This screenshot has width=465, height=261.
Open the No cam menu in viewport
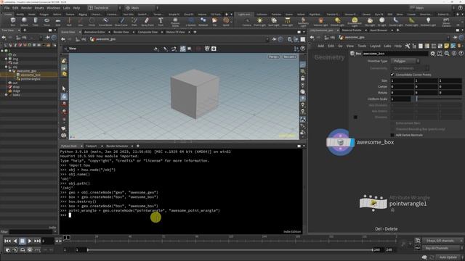290,57
